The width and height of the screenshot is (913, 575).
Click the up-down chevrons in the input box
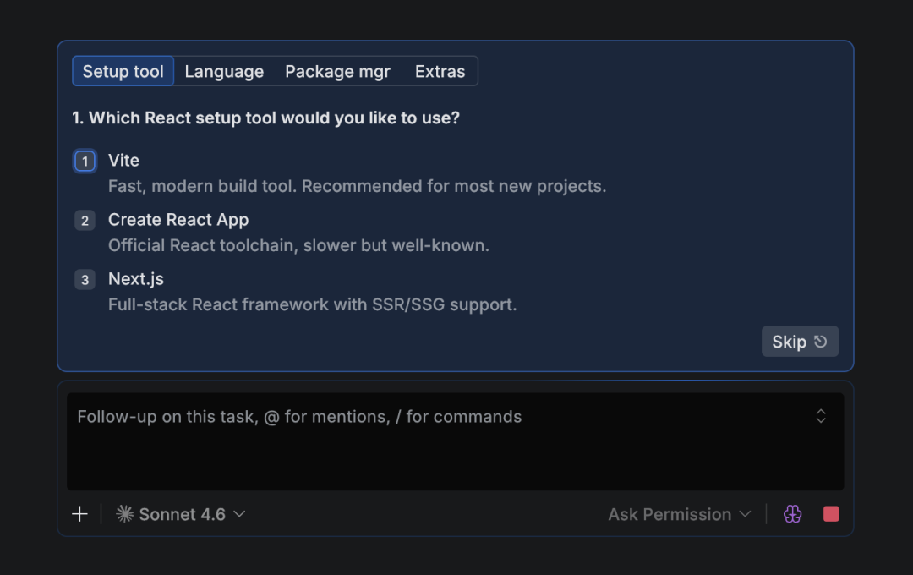820,416
